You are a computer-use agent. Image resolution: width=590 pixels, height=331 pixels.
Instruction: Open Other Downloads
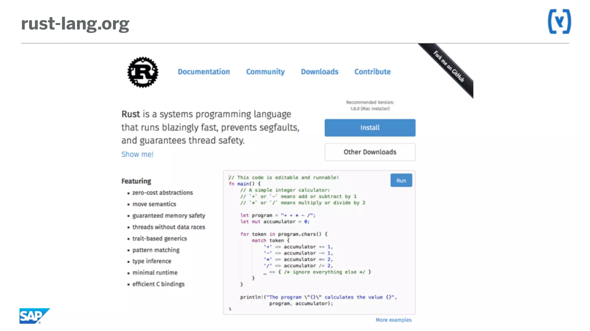click(370, 152)
